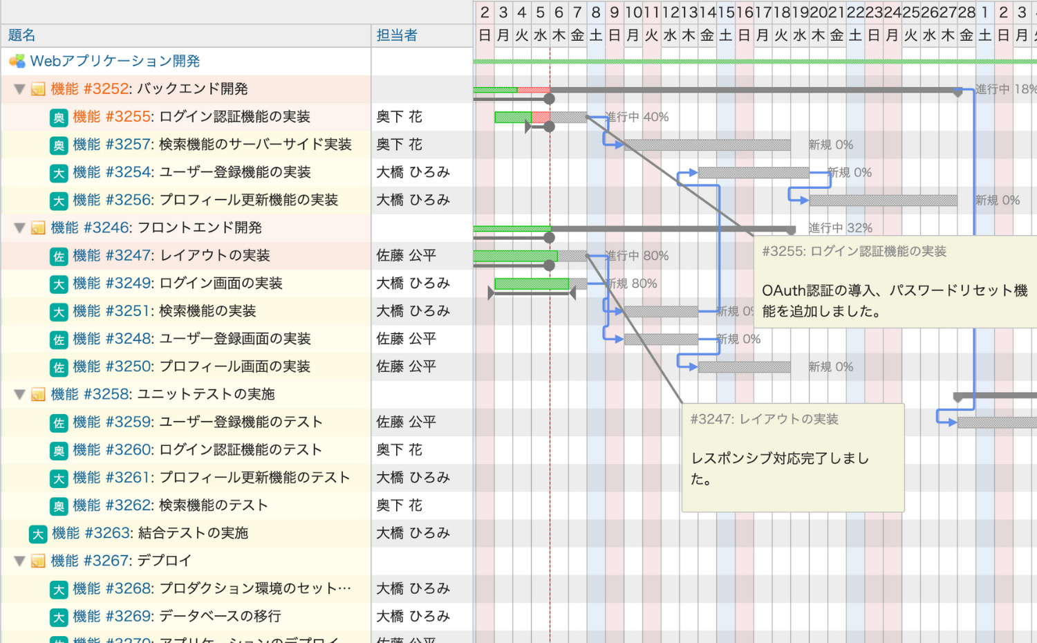This screenshot has height=643, width=1037.
Task: Click the Webアプリケーション開発 project icon
Action: coord(17,62)
